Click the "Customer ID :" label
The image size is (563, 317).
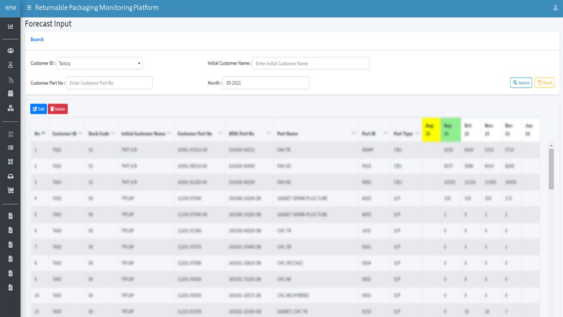click(x=43, y=63)
